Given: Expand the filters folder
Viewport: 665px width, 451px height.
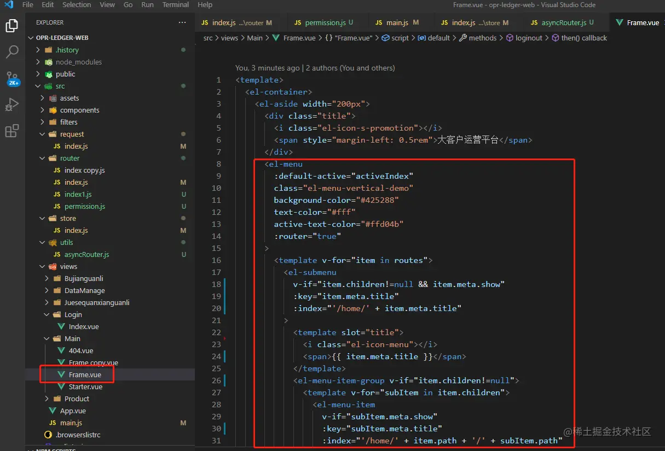Looking at the screenshot, I should click(68, 122).
